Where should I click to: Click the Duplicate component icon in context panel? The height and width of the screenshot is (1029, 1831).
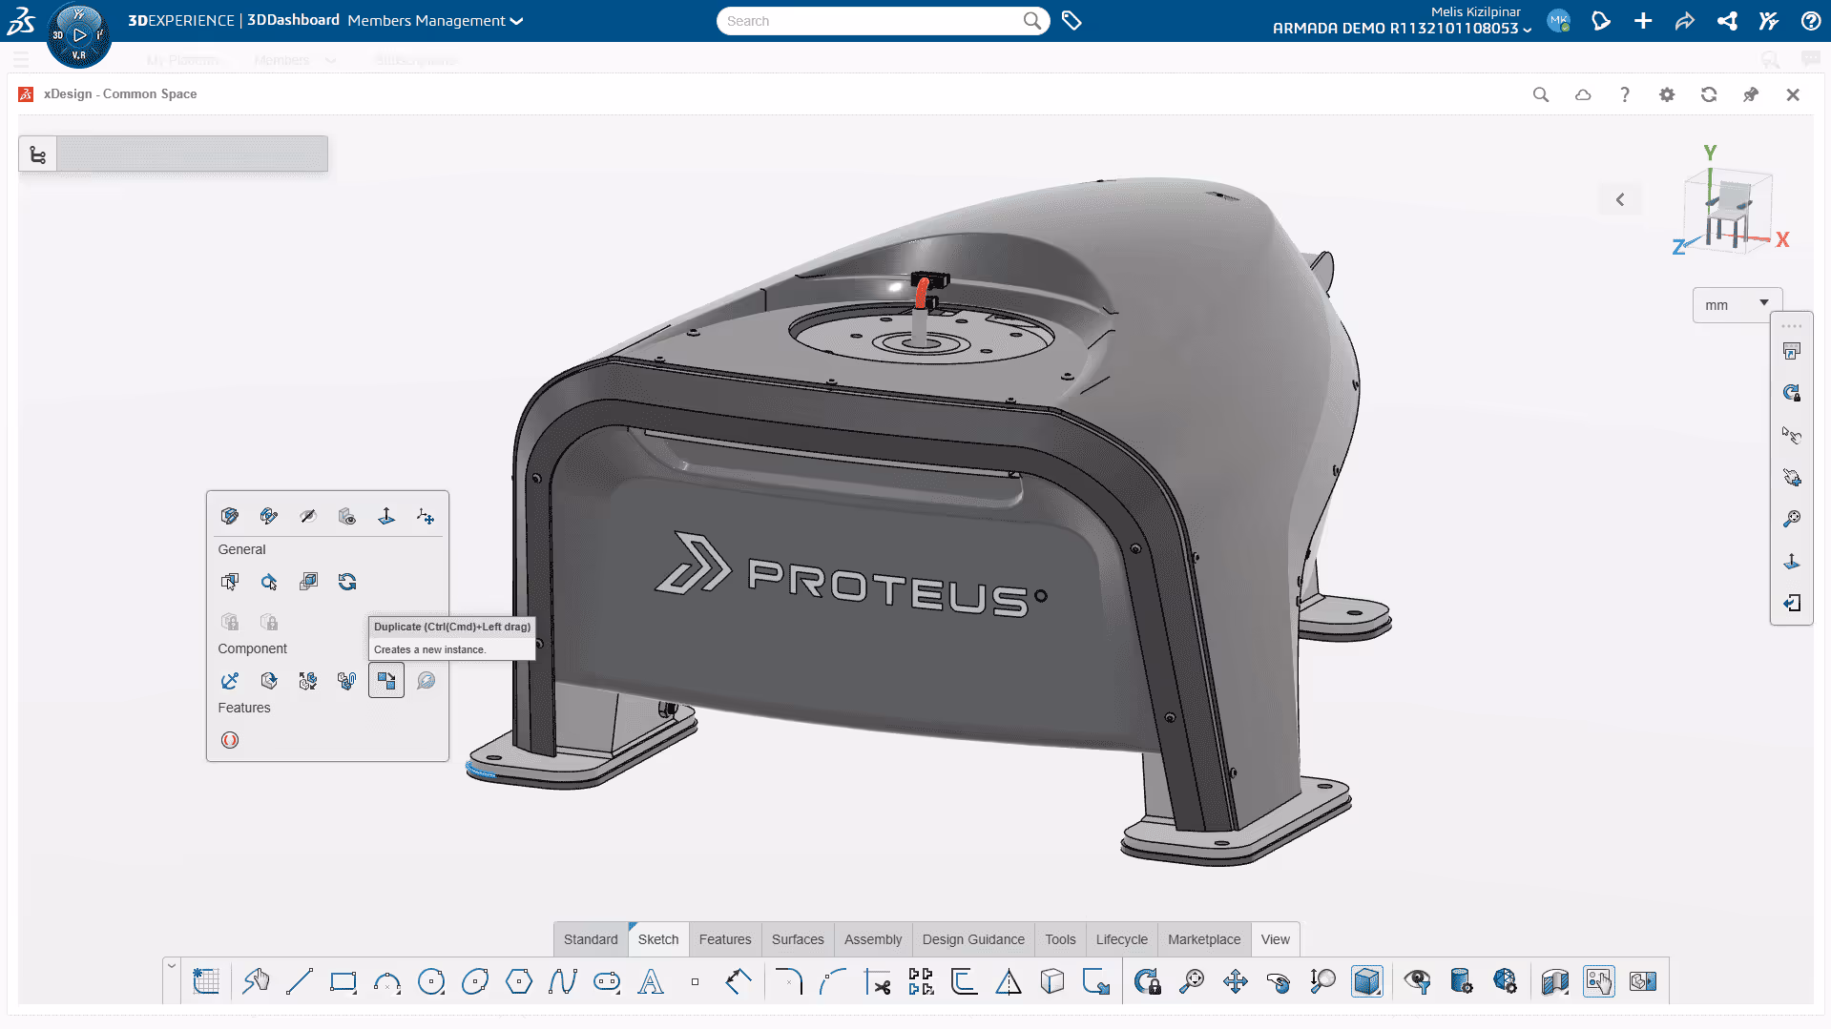click(386, 681)
